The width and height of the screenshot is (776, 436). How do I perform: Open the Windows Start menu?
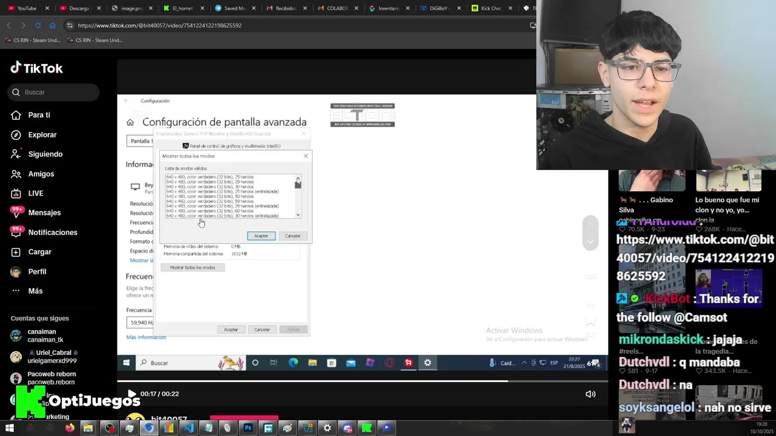9,428
